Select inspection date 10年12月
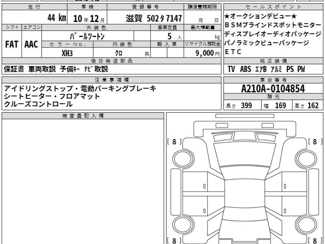The height and width of the screenshot is (244, 325). tap(89, 19)
